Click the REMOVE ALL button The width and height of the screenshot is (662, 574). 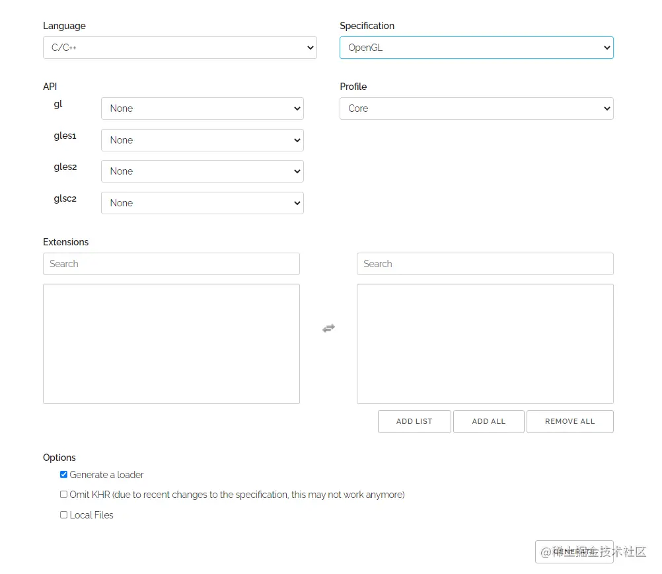pos(570,421)
